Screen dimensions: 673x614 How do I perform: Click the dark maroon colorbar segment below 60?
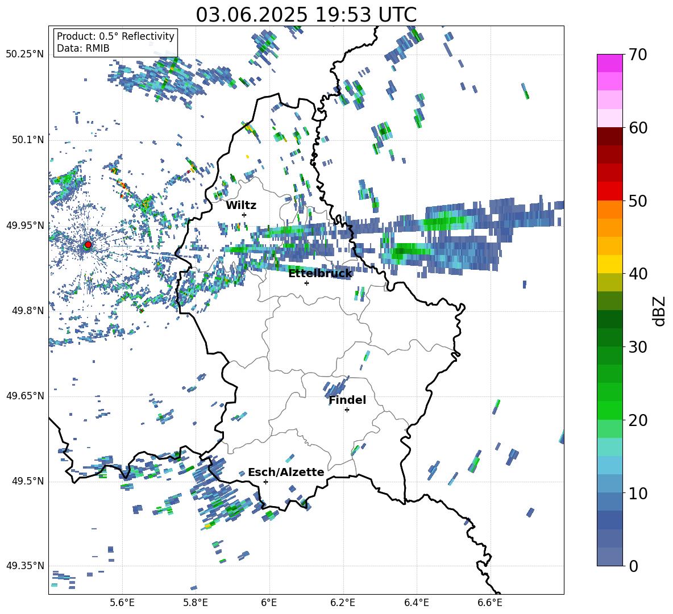pyautogui.click(x=609, y=136)
